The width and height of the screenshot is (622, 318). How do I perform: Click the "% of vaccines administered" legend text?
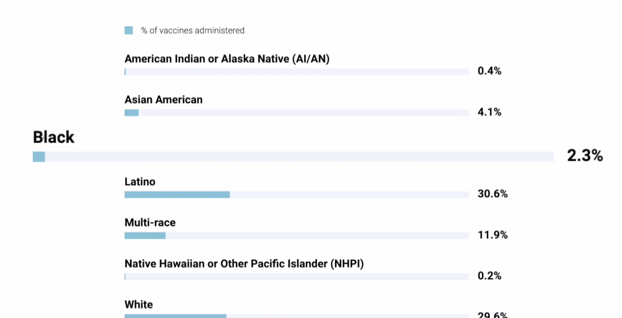[x=193, y=30]
